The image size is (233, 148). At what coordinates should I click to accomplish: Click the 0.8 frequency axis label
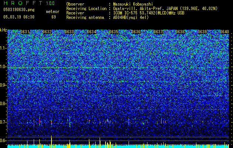click(x=3, y=104)
